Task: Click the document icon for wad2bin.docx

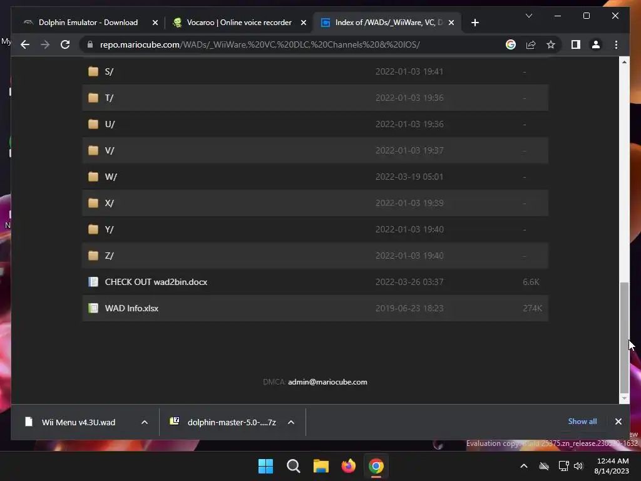Action: tap(93, 282)
